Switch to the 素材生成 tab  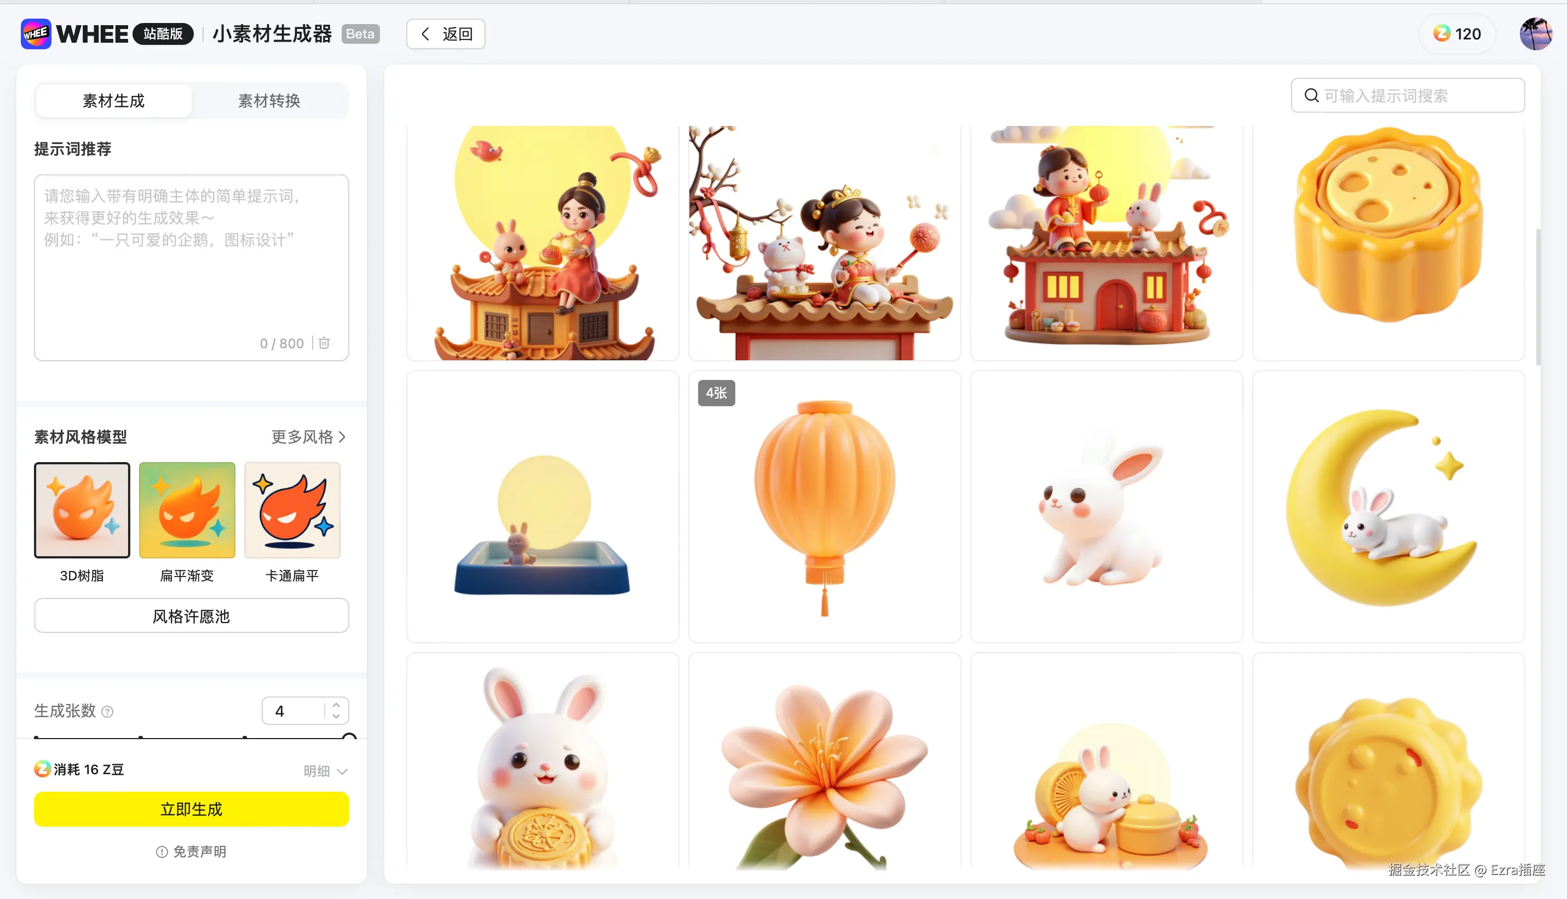[x=113, y=101]
